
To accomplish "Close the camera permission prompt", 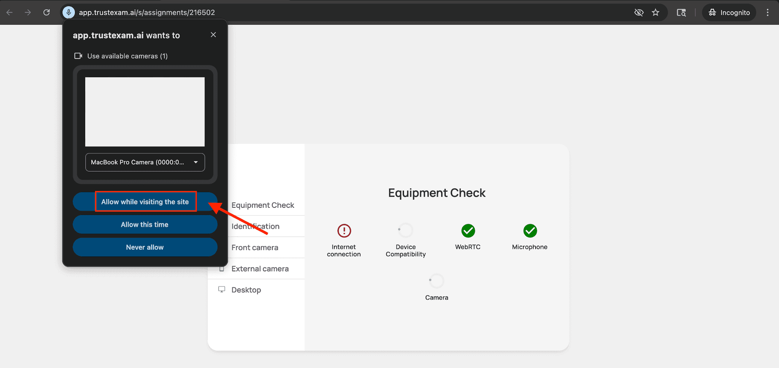I will pos(213,35).
